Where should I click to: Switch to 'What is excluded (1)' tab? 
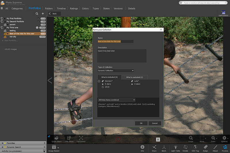point(135,77)
